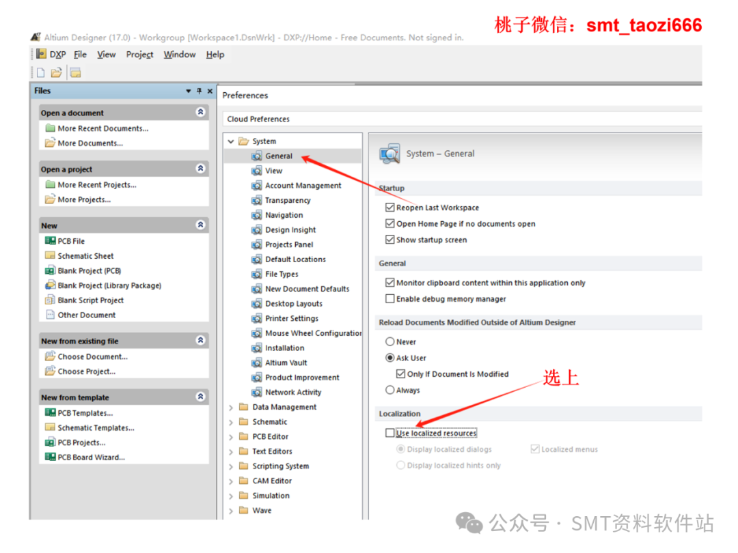This screenshot has height=553, width=738.
Task: Enable the Use localized resources checkbox
Action: [x=389, y=432]
